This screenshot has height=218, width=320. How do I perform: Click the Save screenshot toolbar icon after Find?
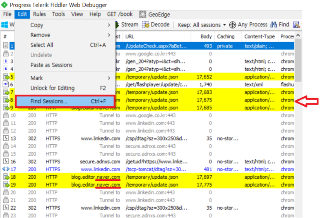(296, 25)
